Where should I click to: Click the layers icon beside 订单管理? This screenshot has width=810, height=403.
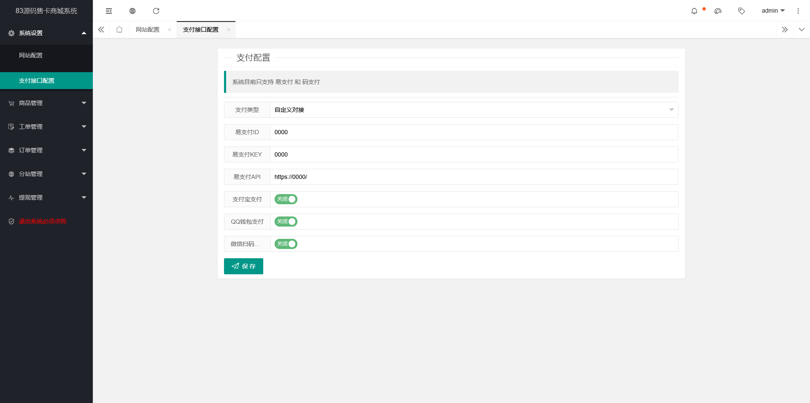click(11, 150)
